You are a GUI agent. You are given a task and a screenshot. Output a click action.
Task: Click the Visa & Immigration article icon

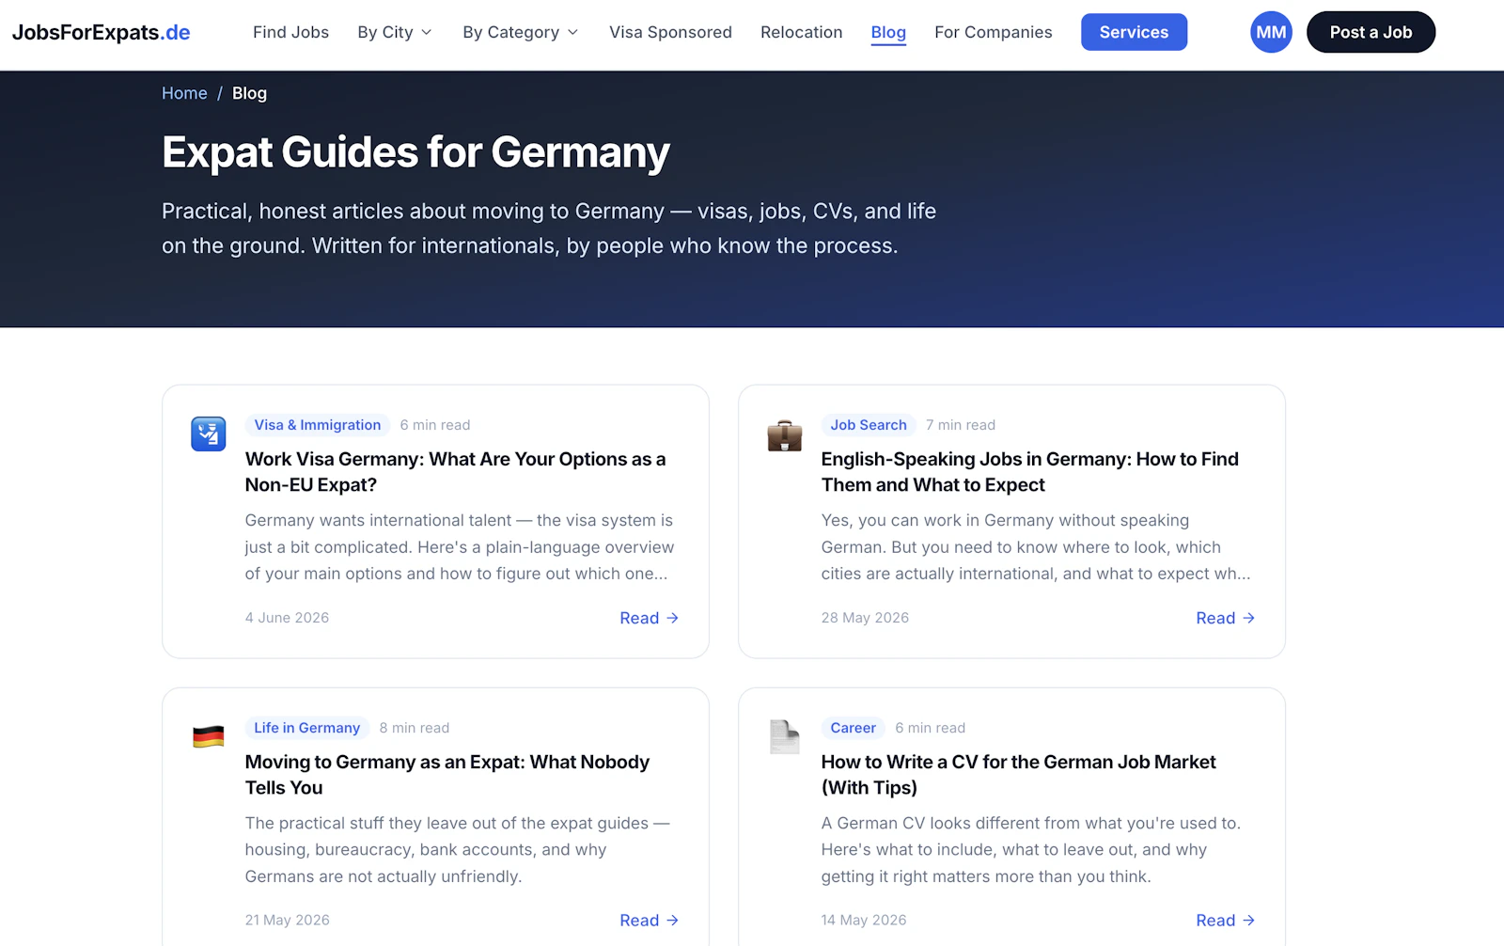[x=209, y=434]
